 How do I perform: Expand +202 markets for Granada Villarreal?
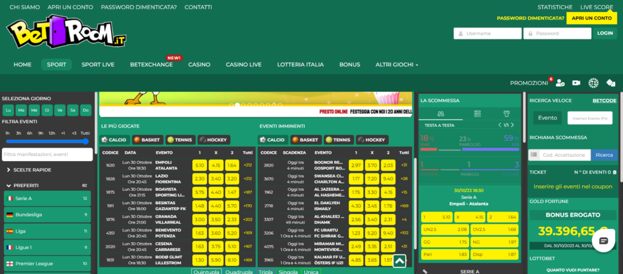[x=248, y=219]
